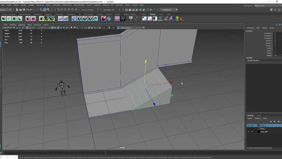282x159 pixels.
Task: Open the Mesh Tools menu
Action: 67,5
